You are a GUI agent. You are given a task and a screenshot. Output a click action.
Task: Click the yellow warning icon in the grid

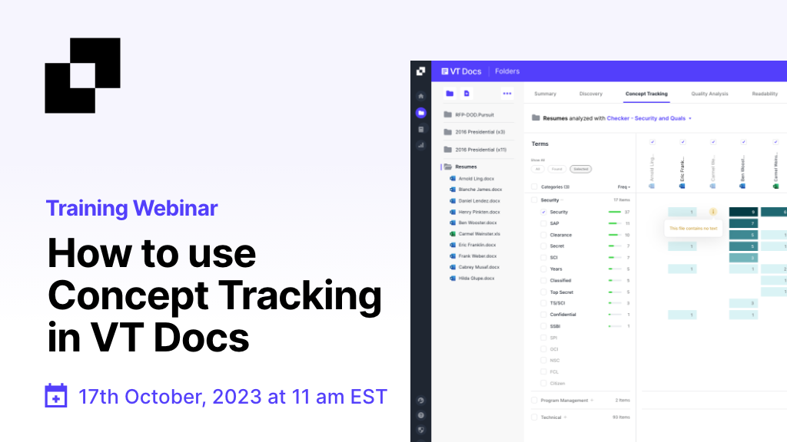click(x=713, y=212)
